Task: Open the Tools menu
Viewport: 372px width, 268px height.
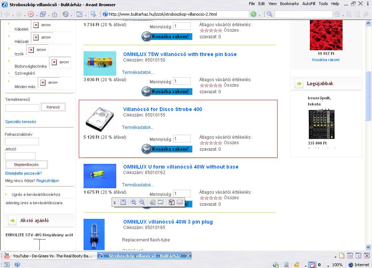Action: click(323, 4)
